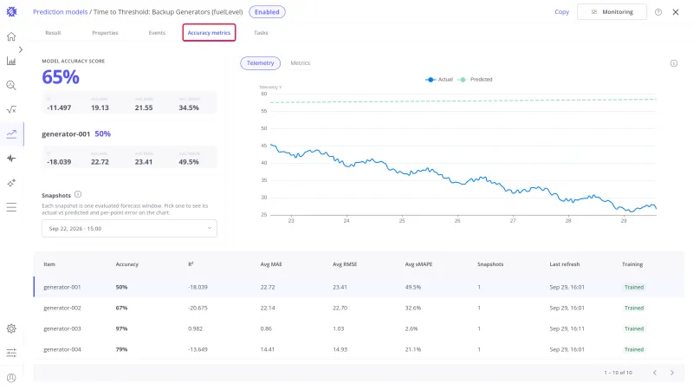Viewport: 693px width, 390px height.
Task: Click the -11.497 overall R² value
Action: (59, 107)
